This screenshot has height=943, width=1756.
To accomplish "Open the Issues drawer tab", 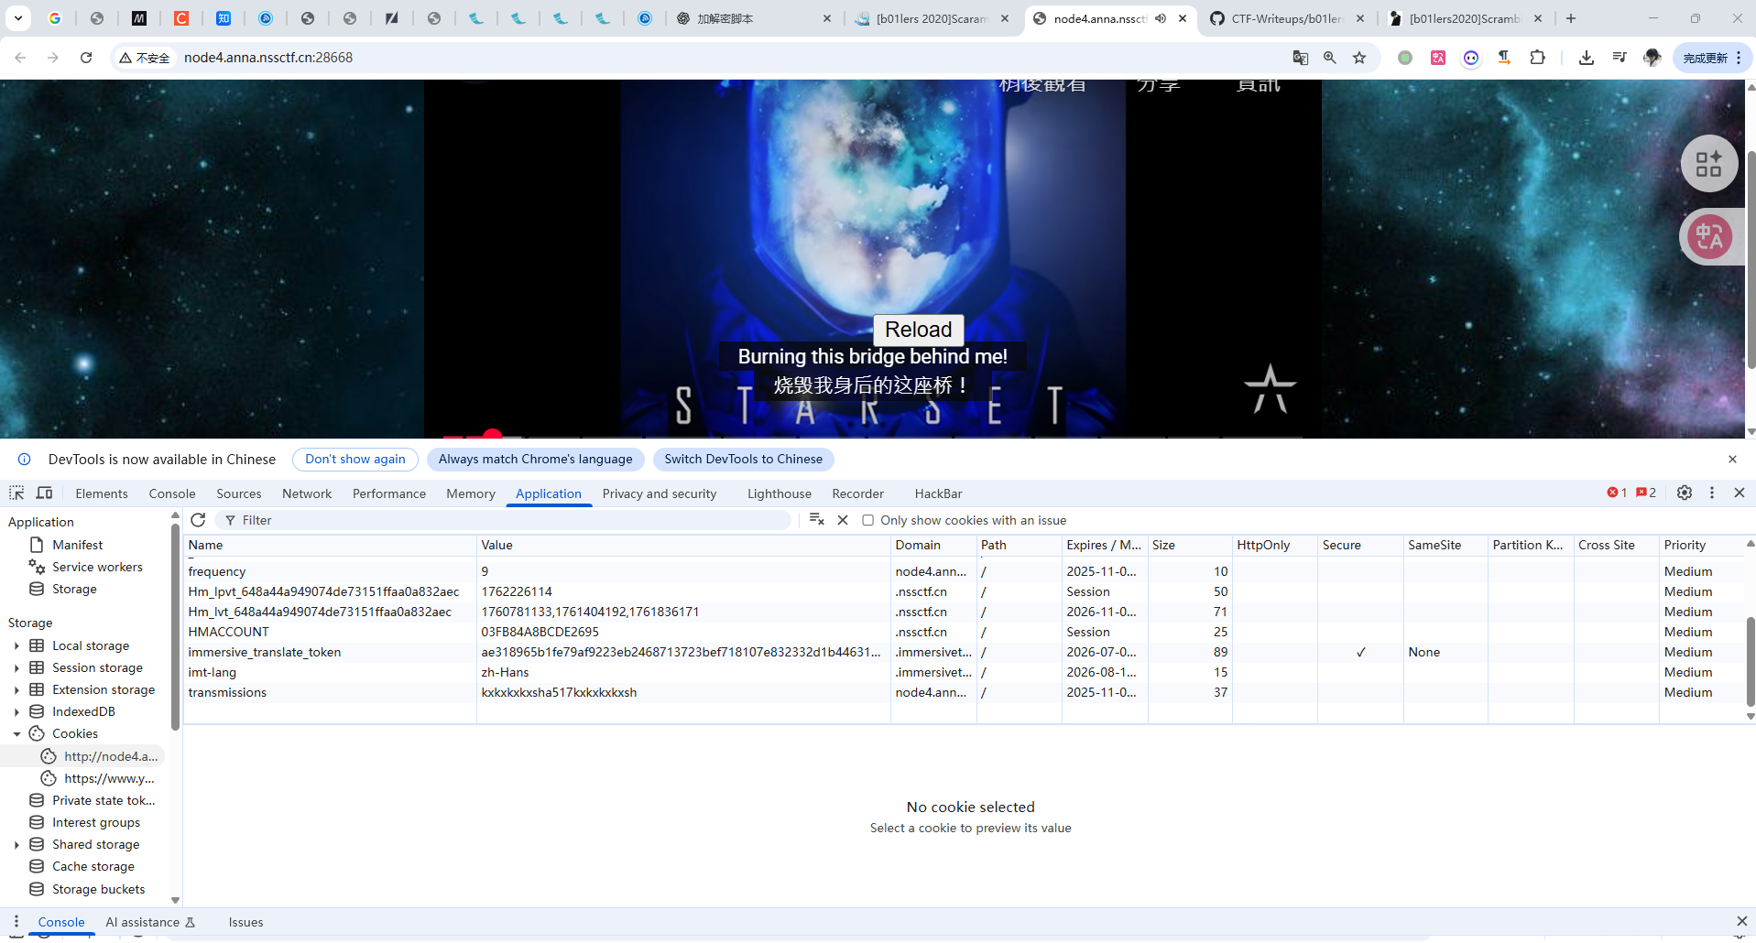I will (x=245, y=922).
